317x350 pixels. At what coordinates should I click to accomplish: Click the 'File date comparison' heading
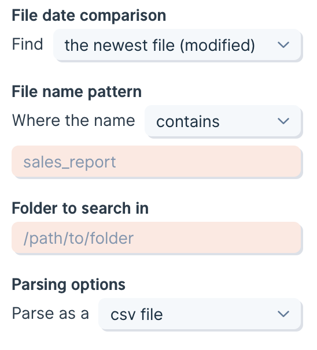(x=89, y=16)
